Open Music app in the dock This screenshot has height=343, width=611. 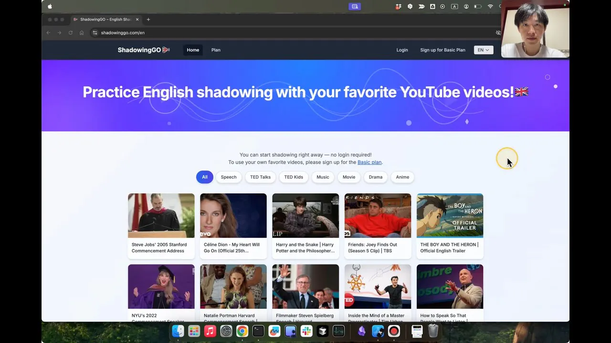(x=210, y=331)
